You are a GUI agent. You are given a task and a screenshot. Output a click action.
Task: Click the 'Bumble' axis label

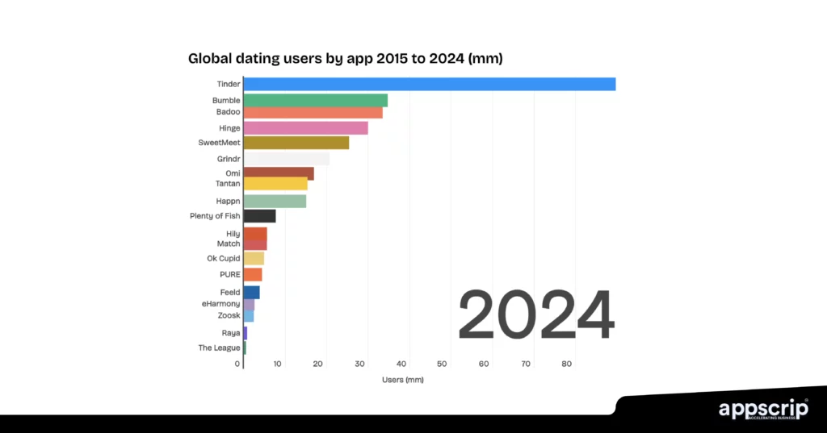click(x=226, y=101)
